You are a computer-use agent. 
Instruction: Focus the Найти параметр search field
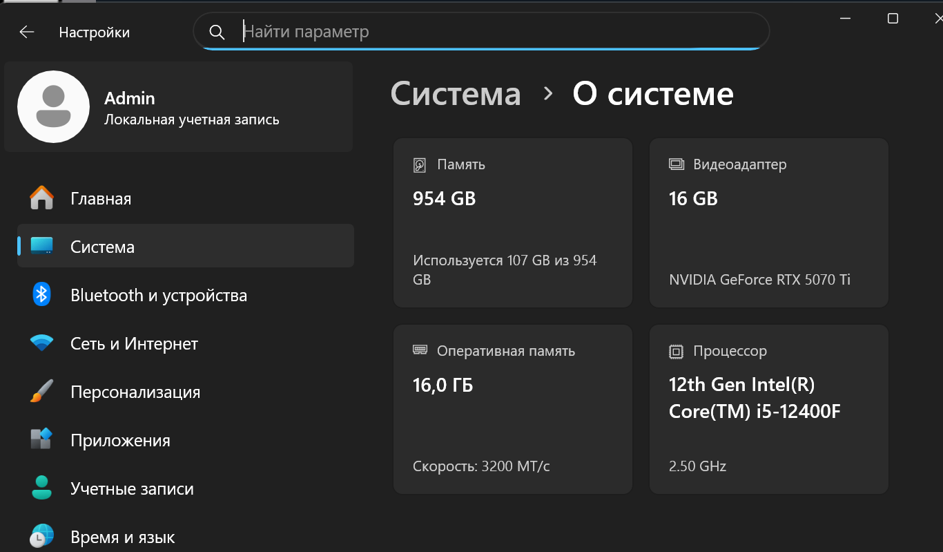497,32
